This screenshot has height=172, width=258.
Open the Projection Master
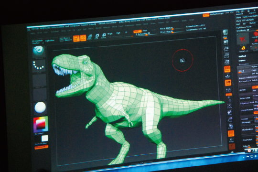click(37, 42)
